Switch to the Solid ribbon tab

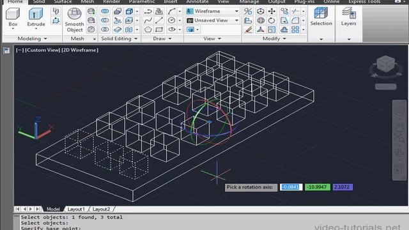pyautogui.click(x=39, y=1)
